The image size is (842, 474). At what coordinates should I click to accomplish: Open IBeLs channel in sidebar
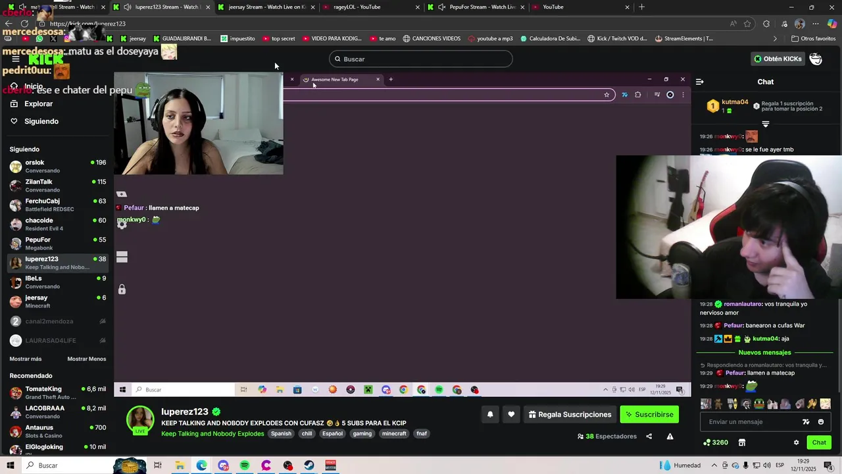tap(57, 282)
